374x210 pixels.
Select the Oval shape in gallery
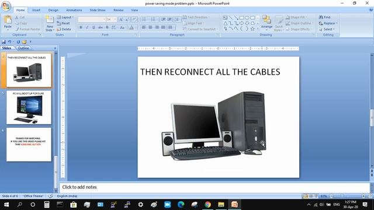(x=247, y=17)
